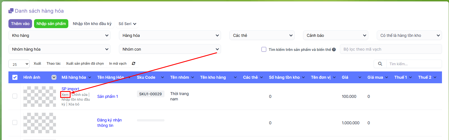
Task: Click the refresh icon beside In mã vạch
Action: [134, 64]
